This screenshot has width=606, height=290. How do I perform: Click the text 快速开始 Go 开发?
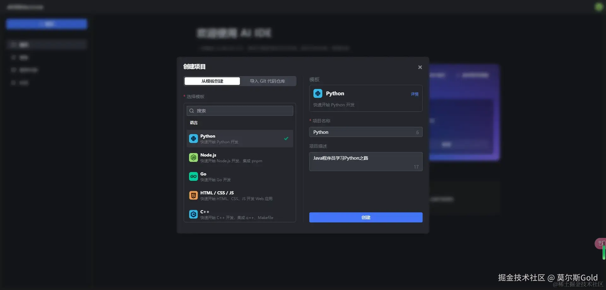216,180
